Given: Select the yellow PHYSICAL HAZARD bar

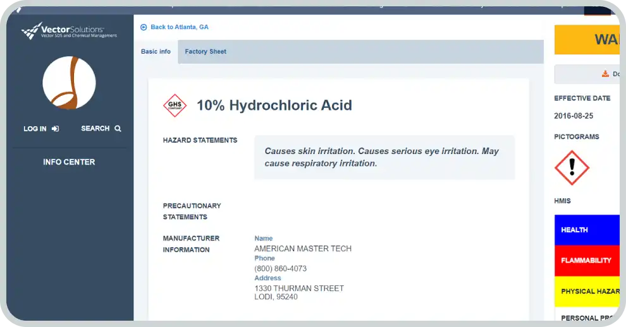Looking at the screenshot, I should click(586, 291).
